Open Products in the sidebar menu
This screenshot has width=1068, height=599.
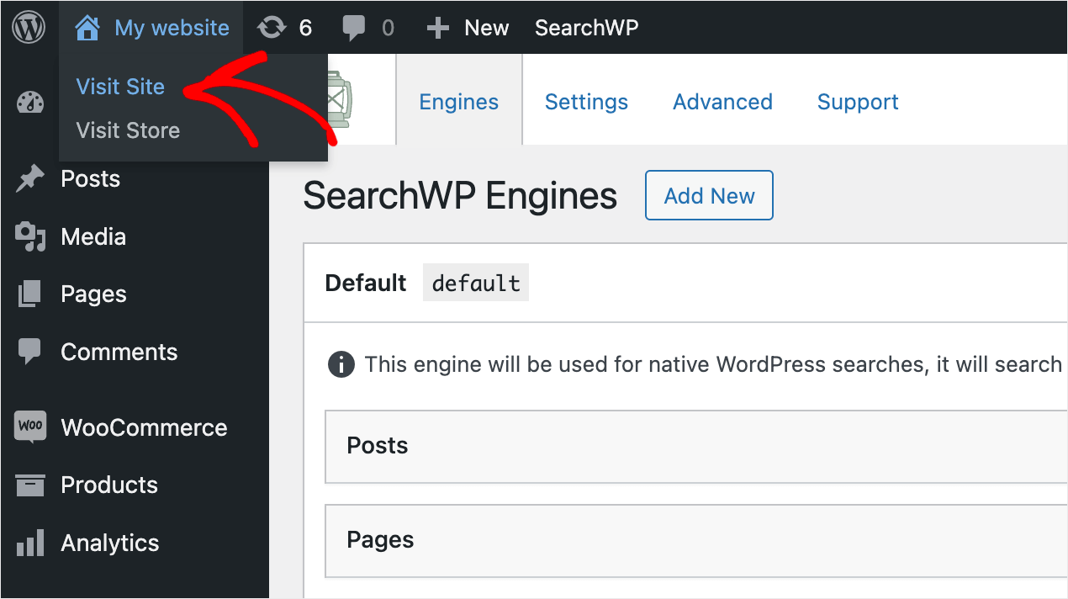109,485
